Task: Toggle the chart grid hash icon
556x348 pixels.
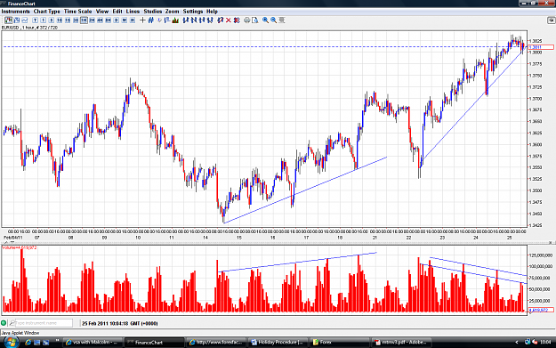Action: click(x=151, y=20)
